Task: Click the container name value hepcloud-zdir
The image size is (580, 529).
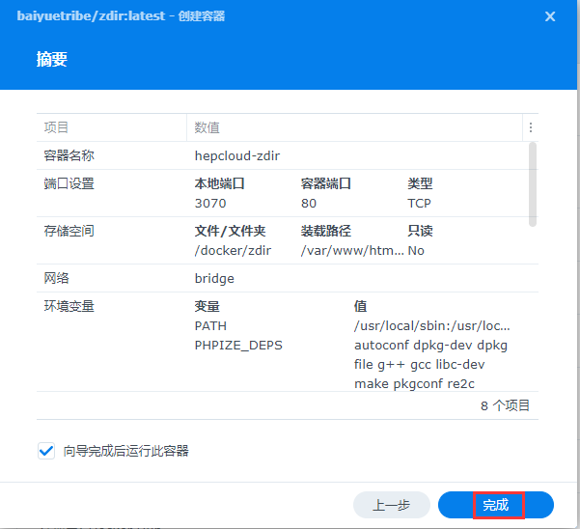Action: [237, 155]
